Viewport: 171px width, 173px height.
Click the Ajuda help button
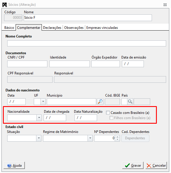[x=14, y=165]
